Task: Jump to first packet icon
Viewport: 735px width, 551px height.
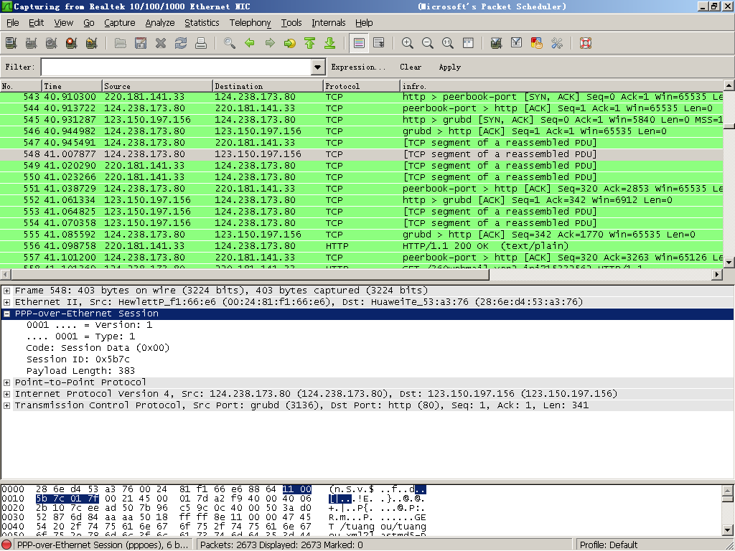Action: coord(310,43)
